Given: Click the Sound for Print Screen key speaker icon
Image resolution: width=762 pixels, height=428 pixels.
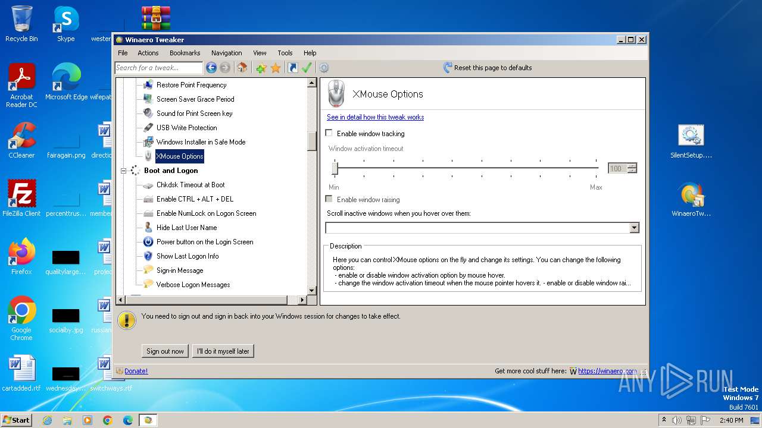Looking at the screenshot, I should click(148, 114).
